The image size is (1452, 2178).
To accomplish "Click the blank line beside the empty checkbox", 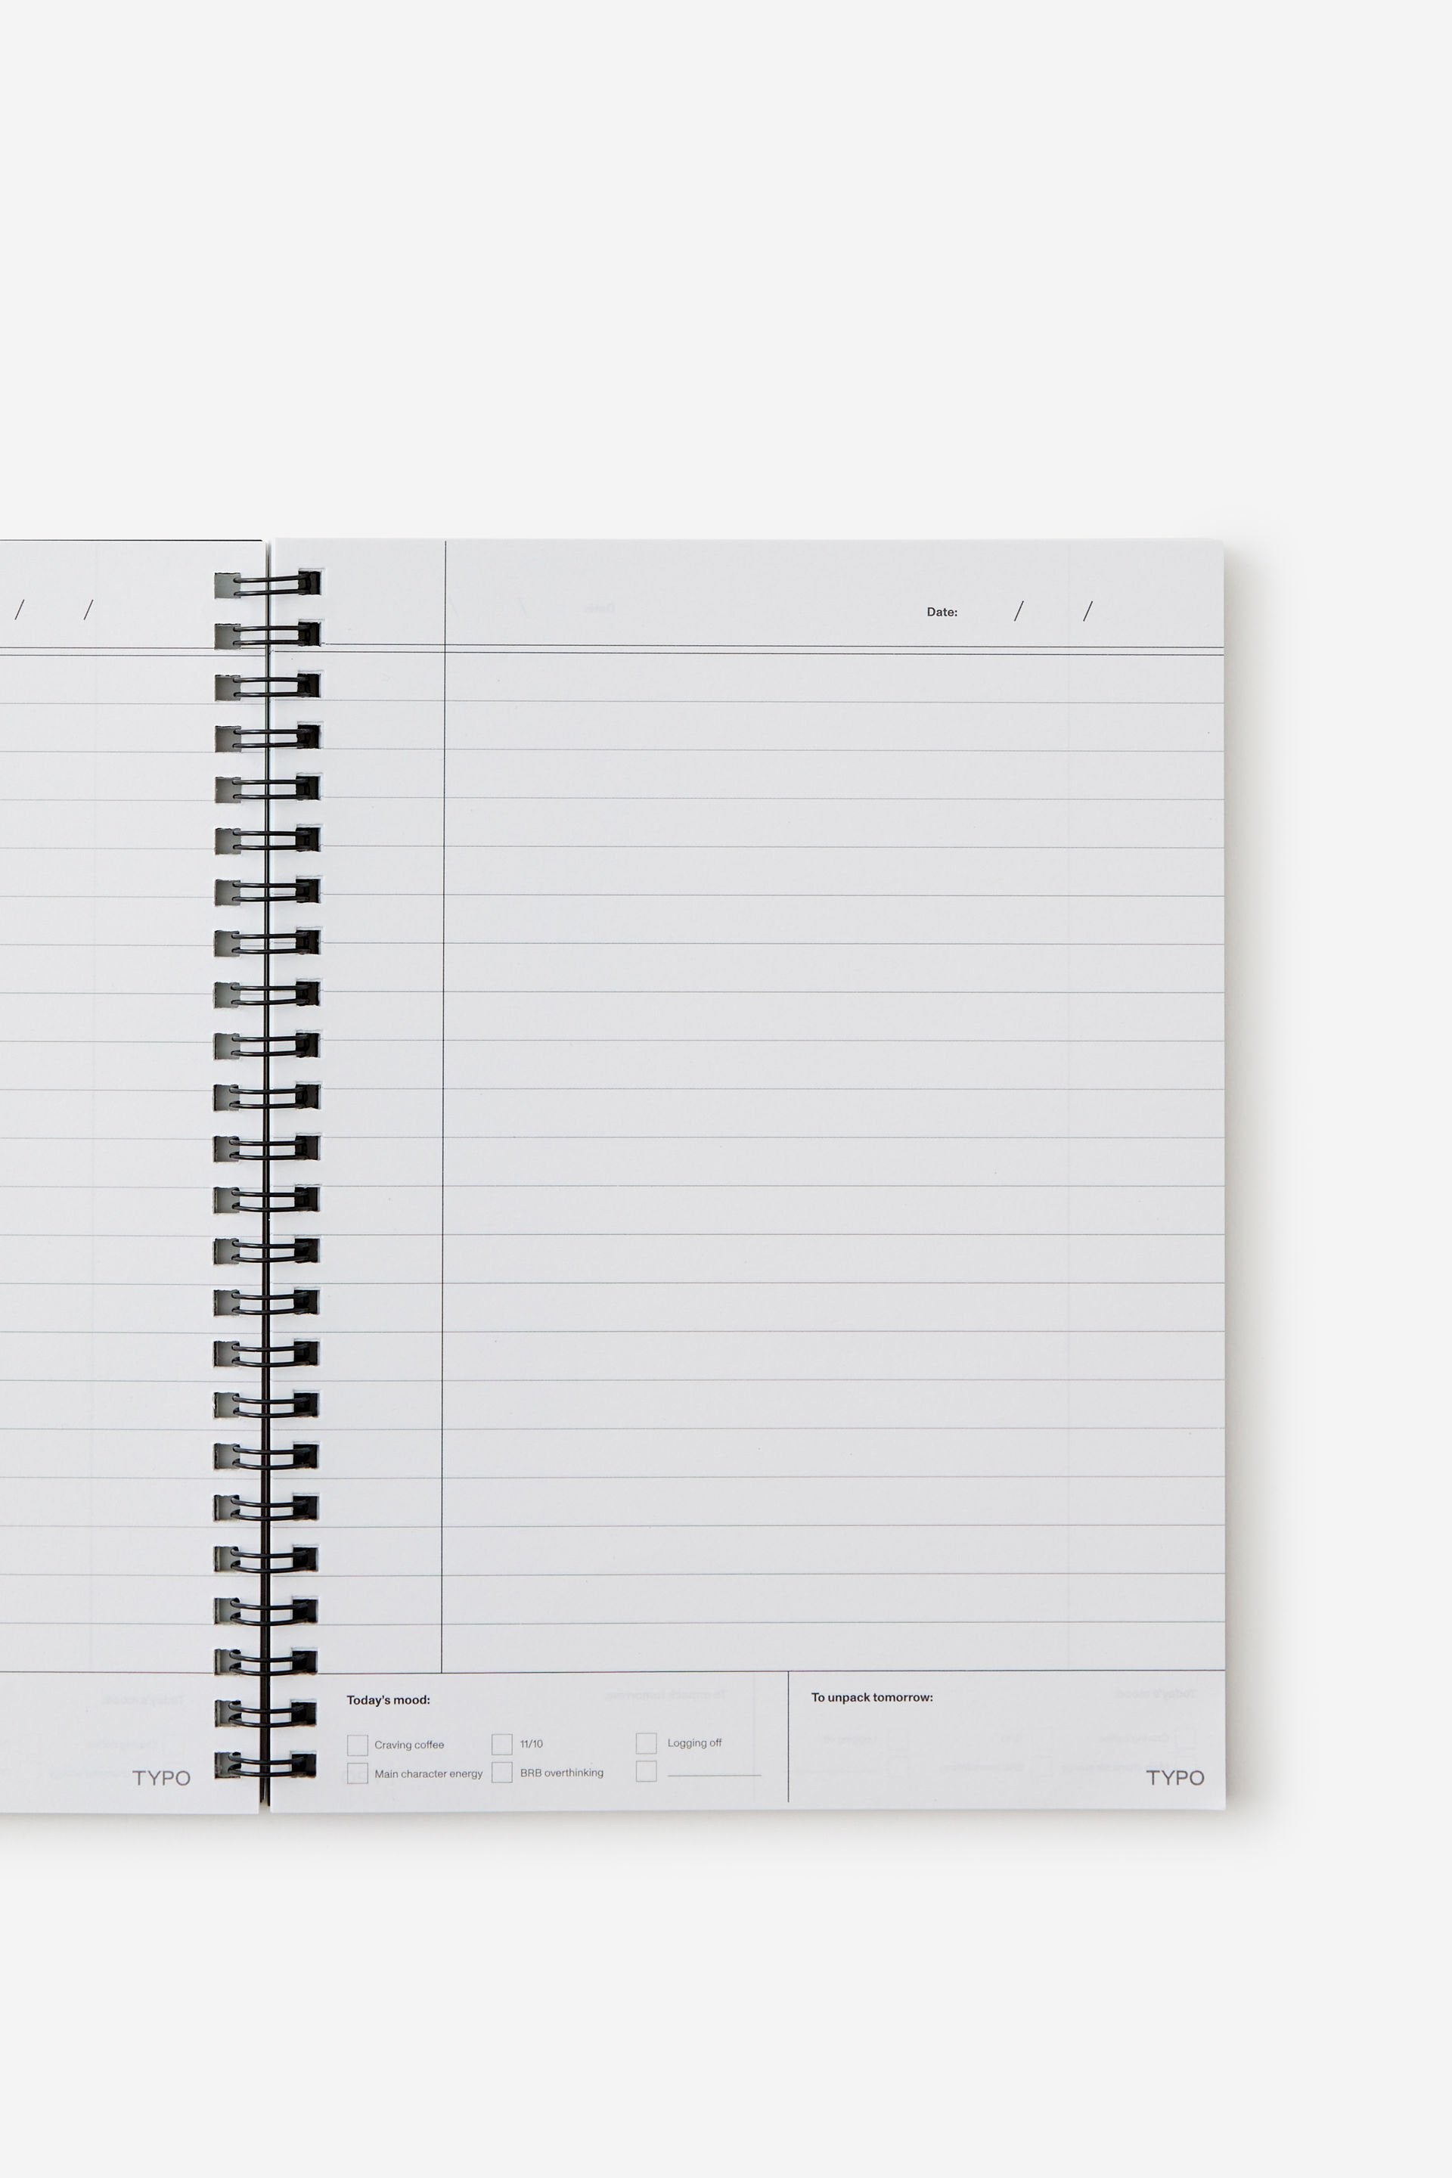I will tap(714, 1775).
